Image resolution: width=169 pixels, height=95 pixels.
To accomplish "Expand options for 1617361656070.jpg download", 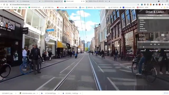I will coord(59,93).
